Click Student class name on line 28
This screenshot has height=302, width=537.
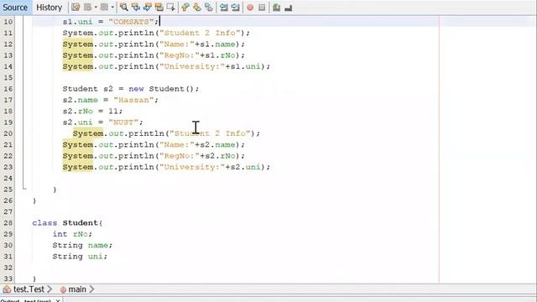(x=81, y=223)
